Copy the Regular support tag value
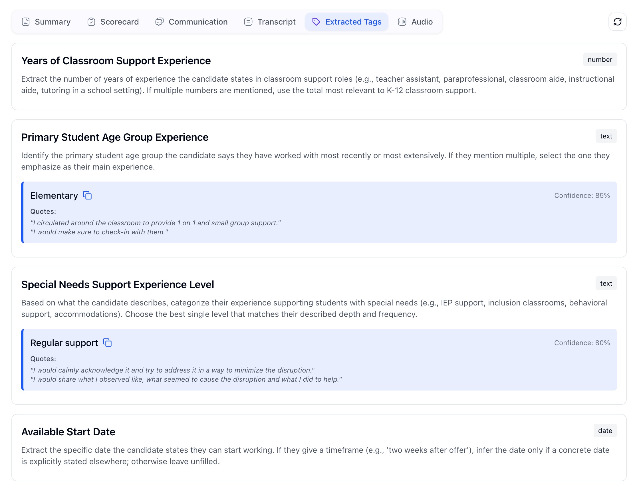This screenshot has width=637, height=495. click(x=107, y=343)
